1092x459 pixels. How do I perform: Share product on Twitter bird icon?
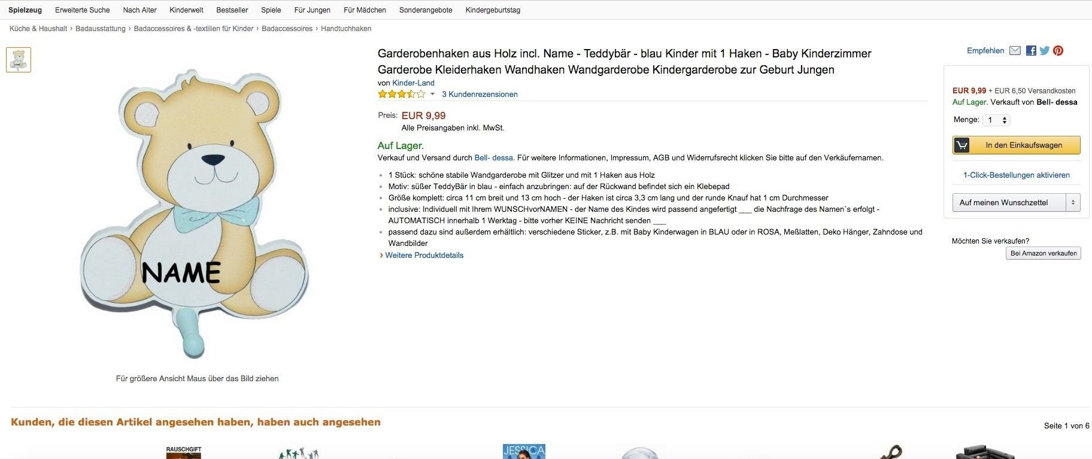coord(1045,51)
